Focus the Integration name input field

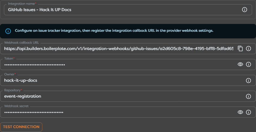coord(128,10)
